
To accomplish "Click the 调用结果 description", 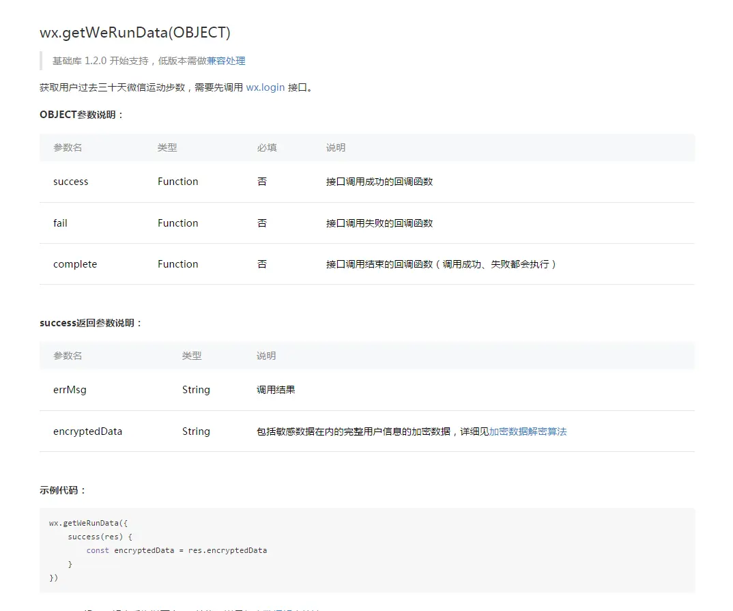I will coord(276,389).
